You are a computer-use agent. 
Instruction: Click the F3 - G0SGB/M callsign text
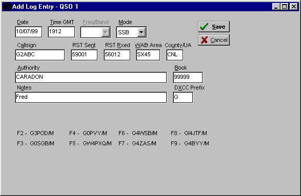[35, 143]
